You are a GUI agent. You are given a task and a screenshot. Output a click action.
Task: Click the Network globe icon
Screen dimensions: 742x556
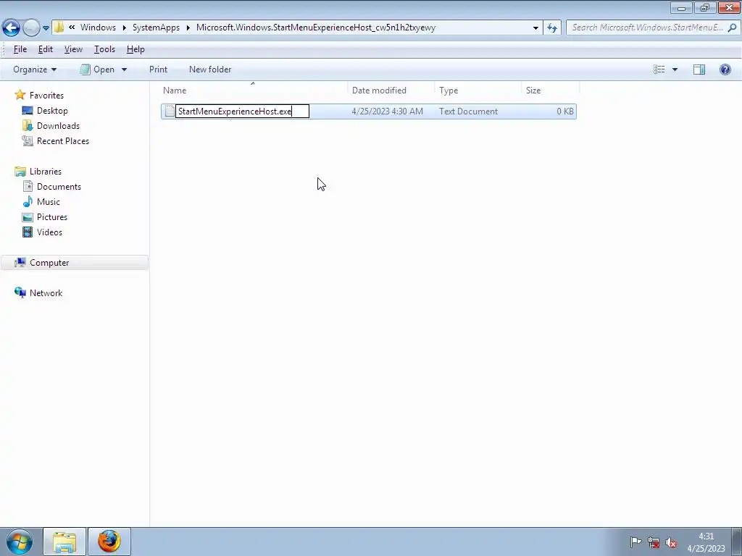[20, 292]
